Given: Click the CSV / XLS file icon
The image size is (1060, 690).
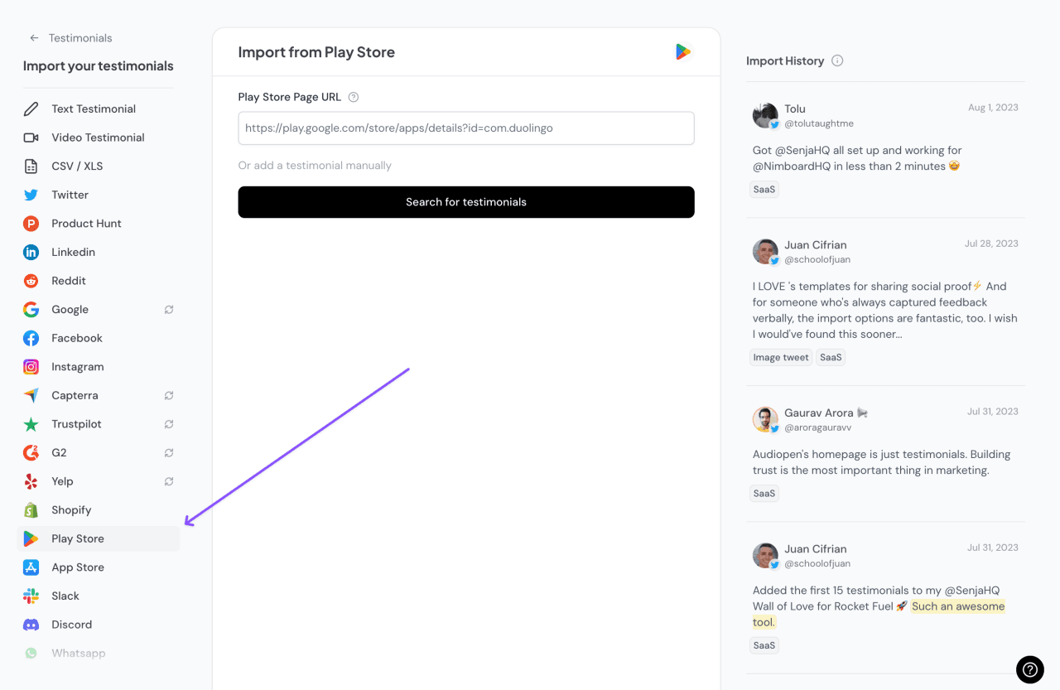Looking at the screenshot, I should point(31,166).
